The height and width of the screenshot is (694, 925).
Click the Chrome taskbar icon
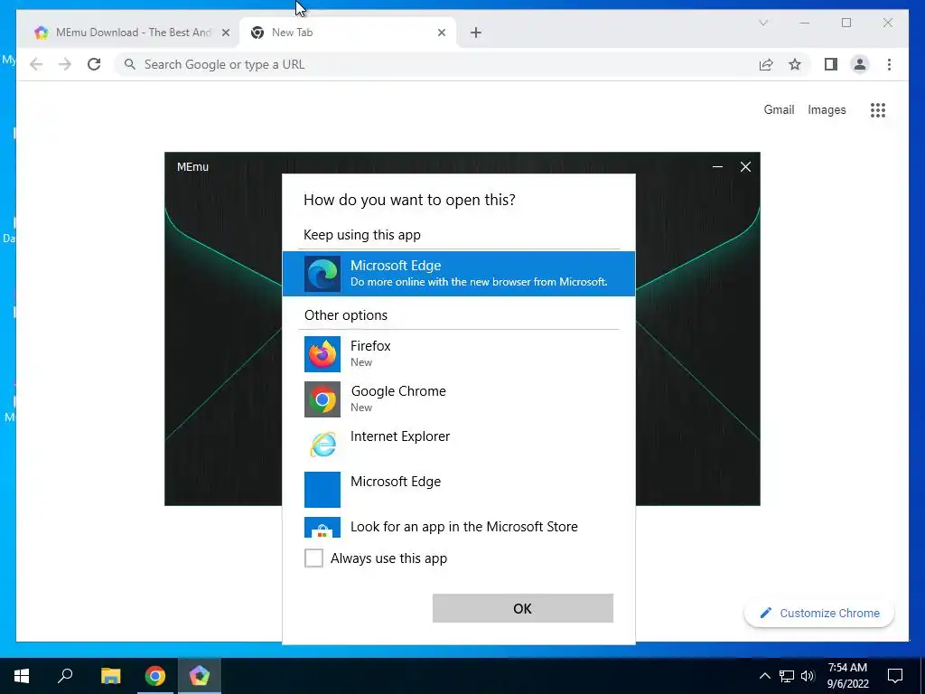click(155, 676)
